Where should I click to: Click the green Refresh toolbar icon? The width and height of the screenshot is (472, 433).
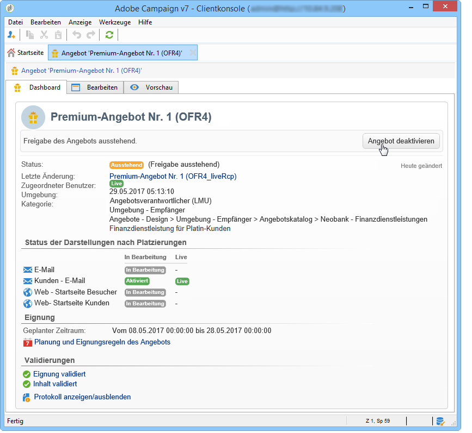(x=109, y=35)
